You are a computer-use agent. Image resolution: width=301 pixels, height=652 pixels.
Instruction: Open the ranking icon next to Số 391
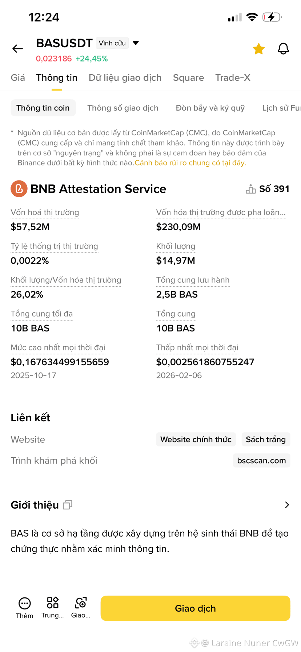tap(250, 189)
